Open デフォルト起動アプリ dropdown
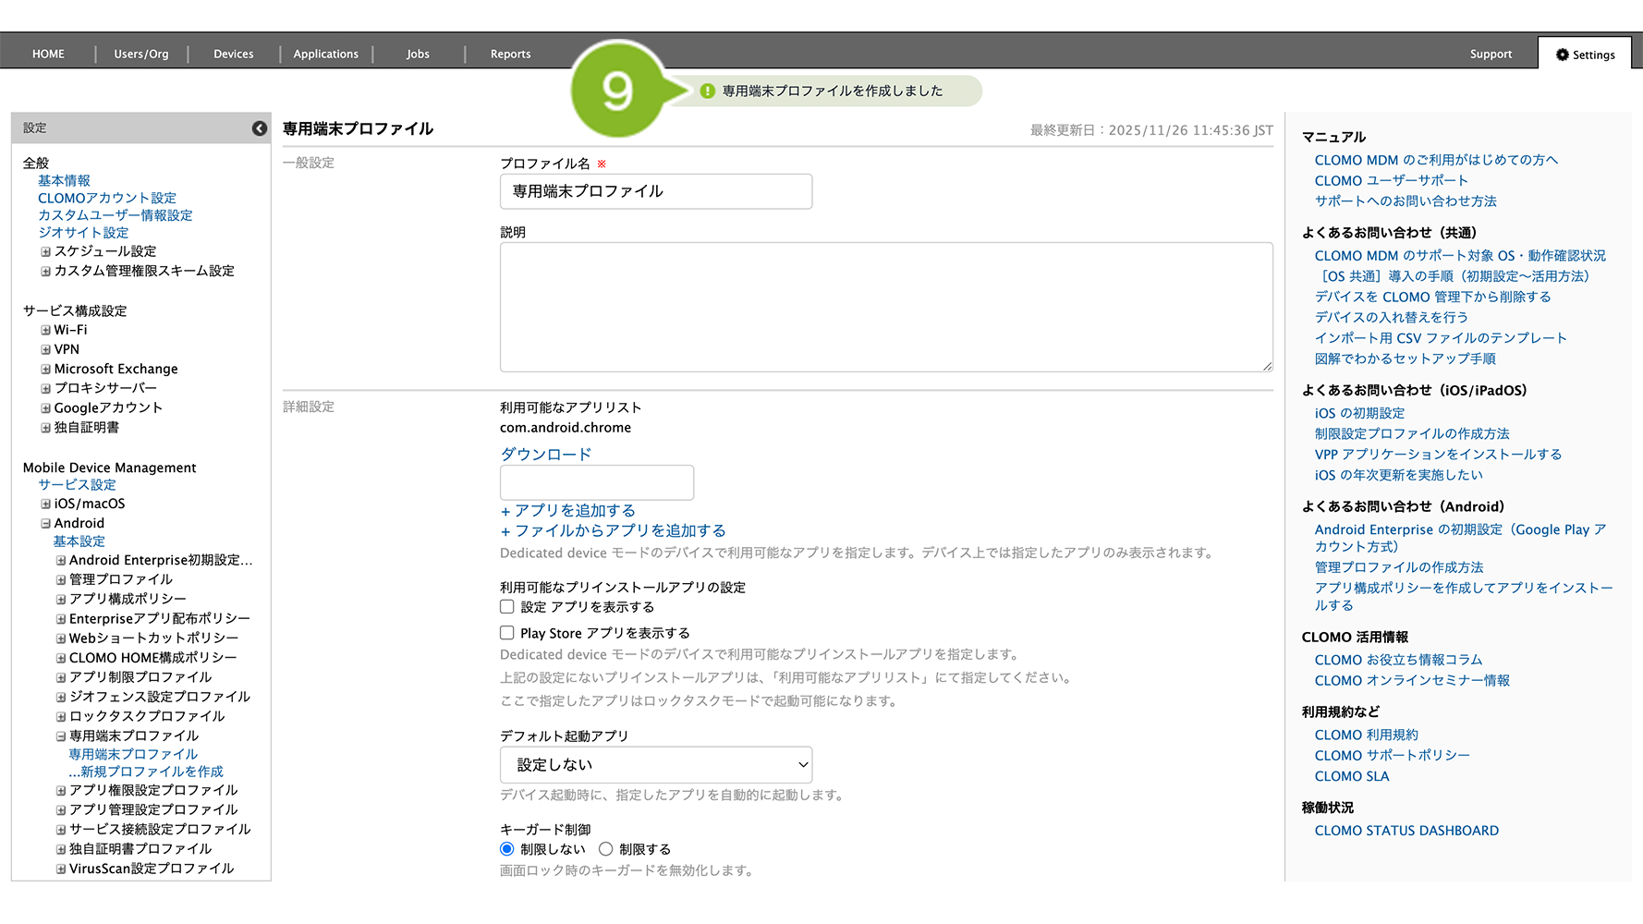This screenshot has width=1643, height=924. [656, 765]
